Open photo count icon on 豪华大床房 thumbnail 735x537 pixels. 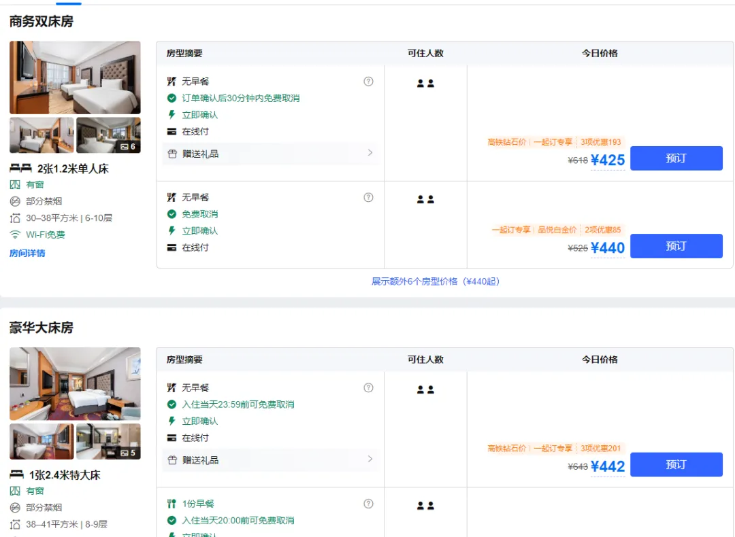127,453
